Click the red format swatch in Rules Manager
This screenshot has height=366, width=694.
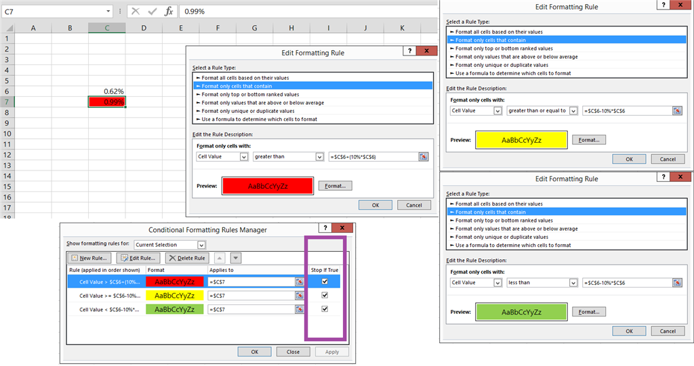(175, 281)
